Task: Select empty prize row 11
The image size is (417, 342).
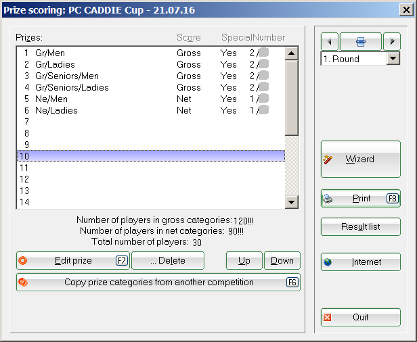Action: click(151, 168)
